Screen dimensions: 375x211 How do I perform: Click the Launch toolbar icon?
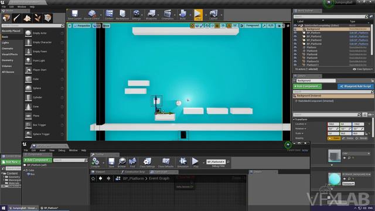coord(213,15)
